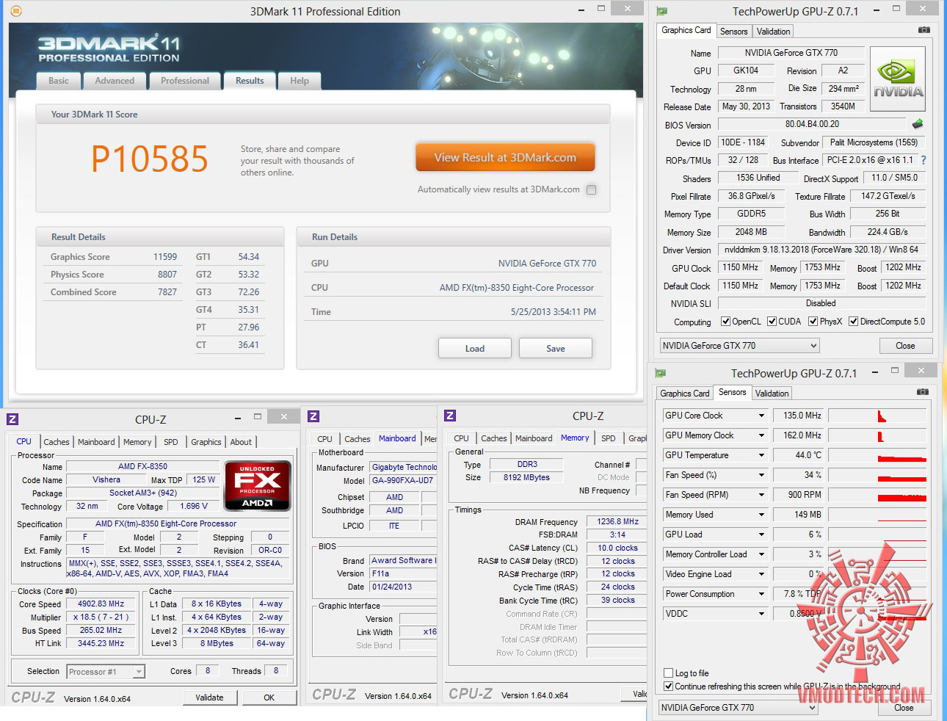947x721 pixels.
Task: Click View Result at 3DMark.com button
Action: click(x=505, y=157)
